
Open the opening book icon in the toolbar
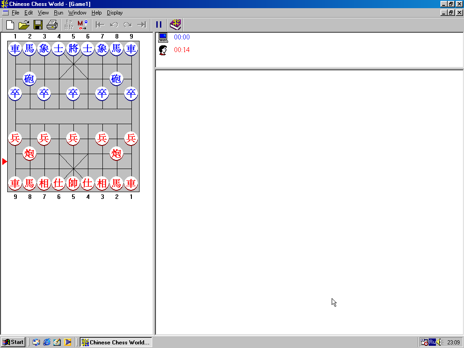175,25
